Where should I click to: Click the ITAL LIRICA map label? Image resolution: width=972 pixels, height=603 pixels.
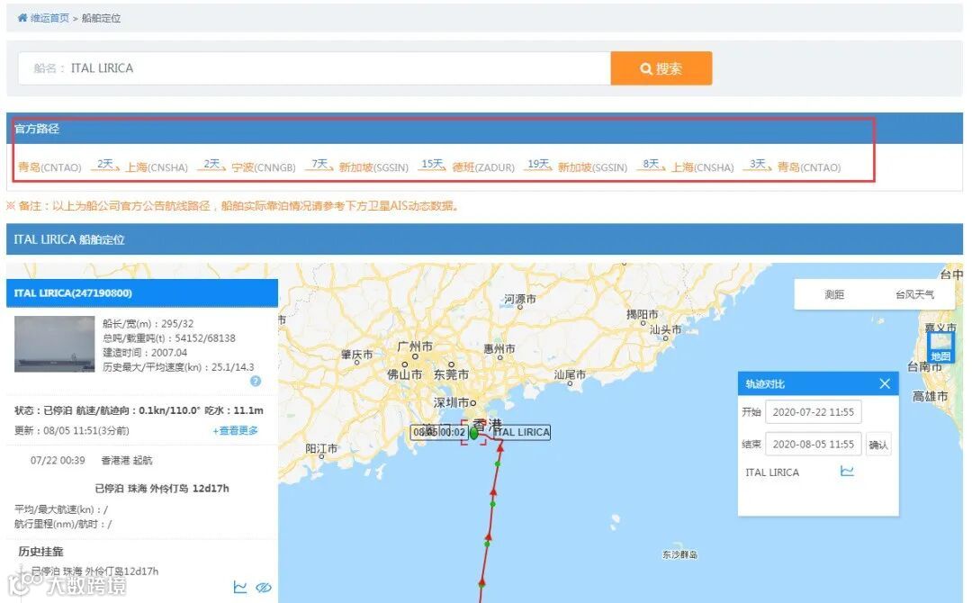click(522, 432)
